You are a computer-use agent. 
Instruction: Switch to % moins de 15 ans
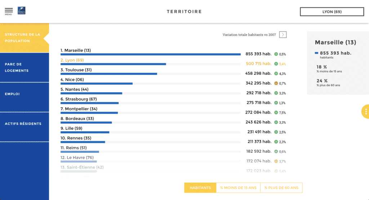[x=238, y=188]
